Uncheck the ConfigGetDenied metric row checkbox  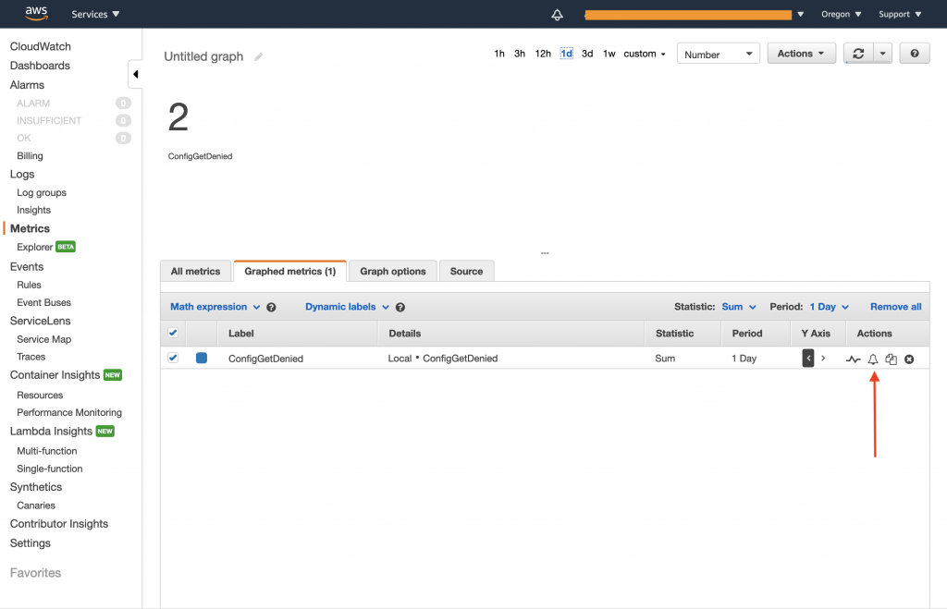click(174, 358)
